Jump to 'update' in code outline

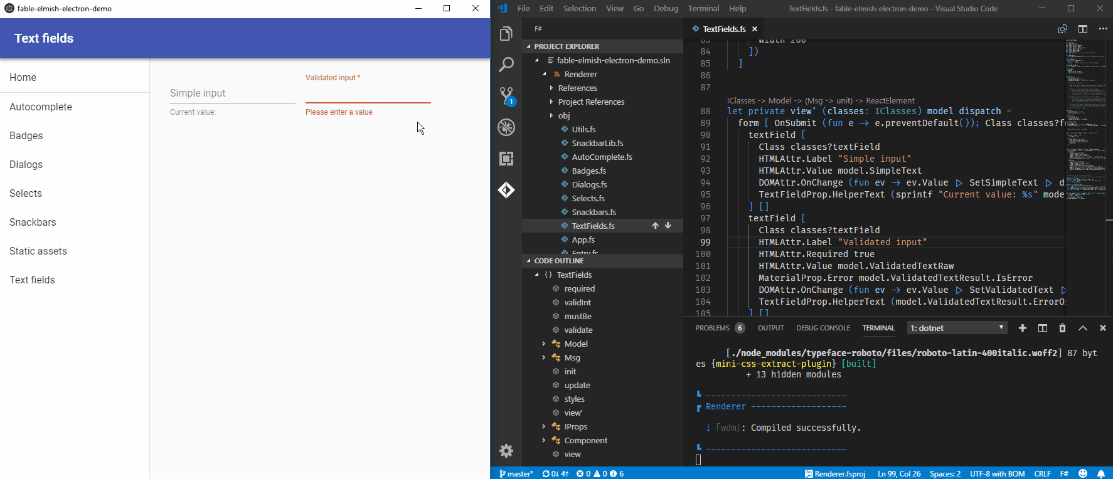577,385
